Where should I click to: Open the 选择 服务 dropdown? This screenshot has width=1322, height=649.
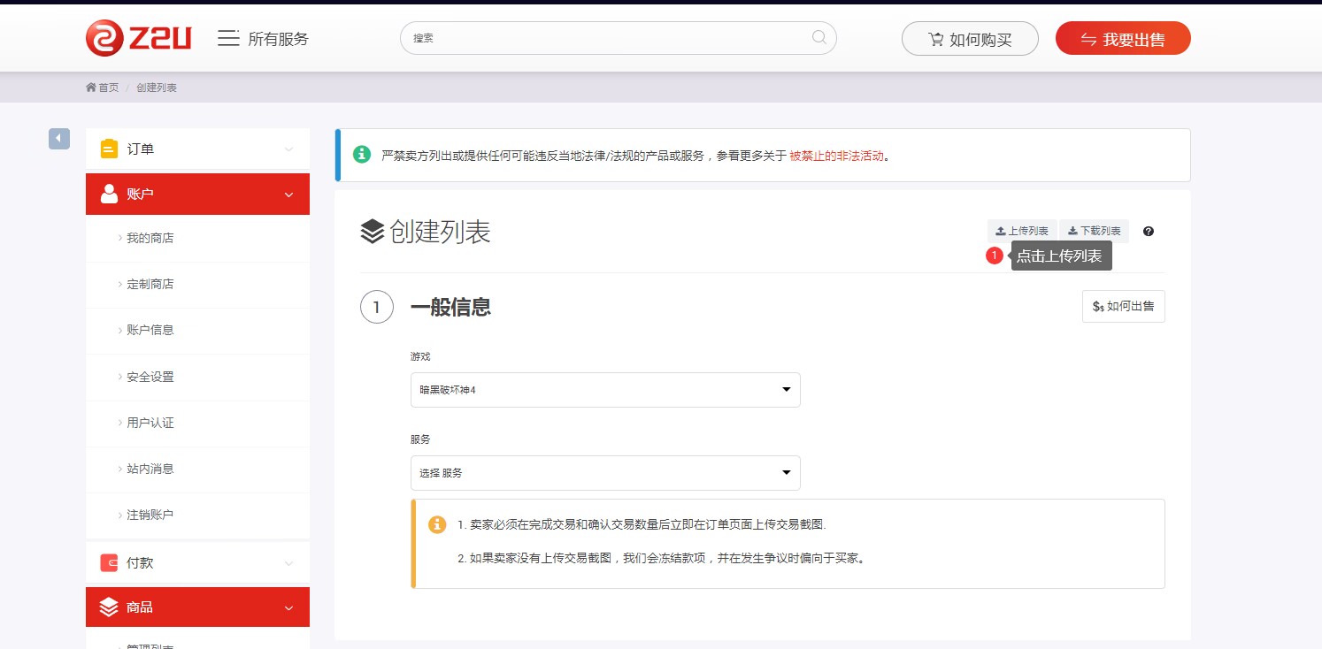(x=605, y=473)
